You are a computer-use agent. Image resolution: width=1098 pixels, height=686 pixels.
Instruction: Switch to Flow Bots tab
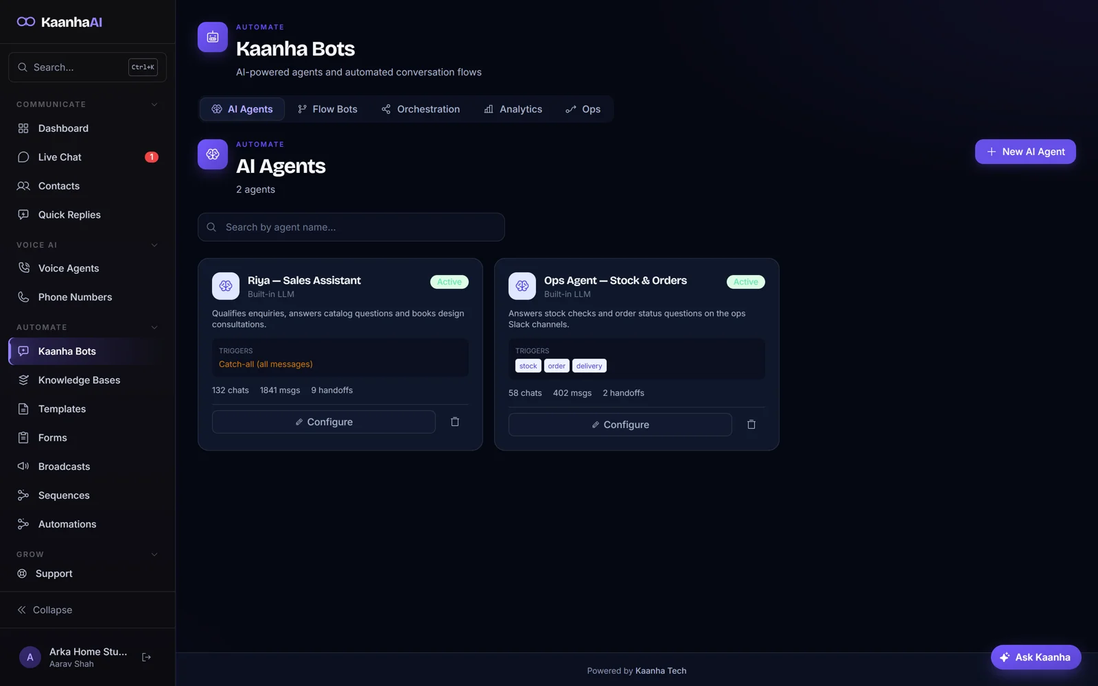327,109
